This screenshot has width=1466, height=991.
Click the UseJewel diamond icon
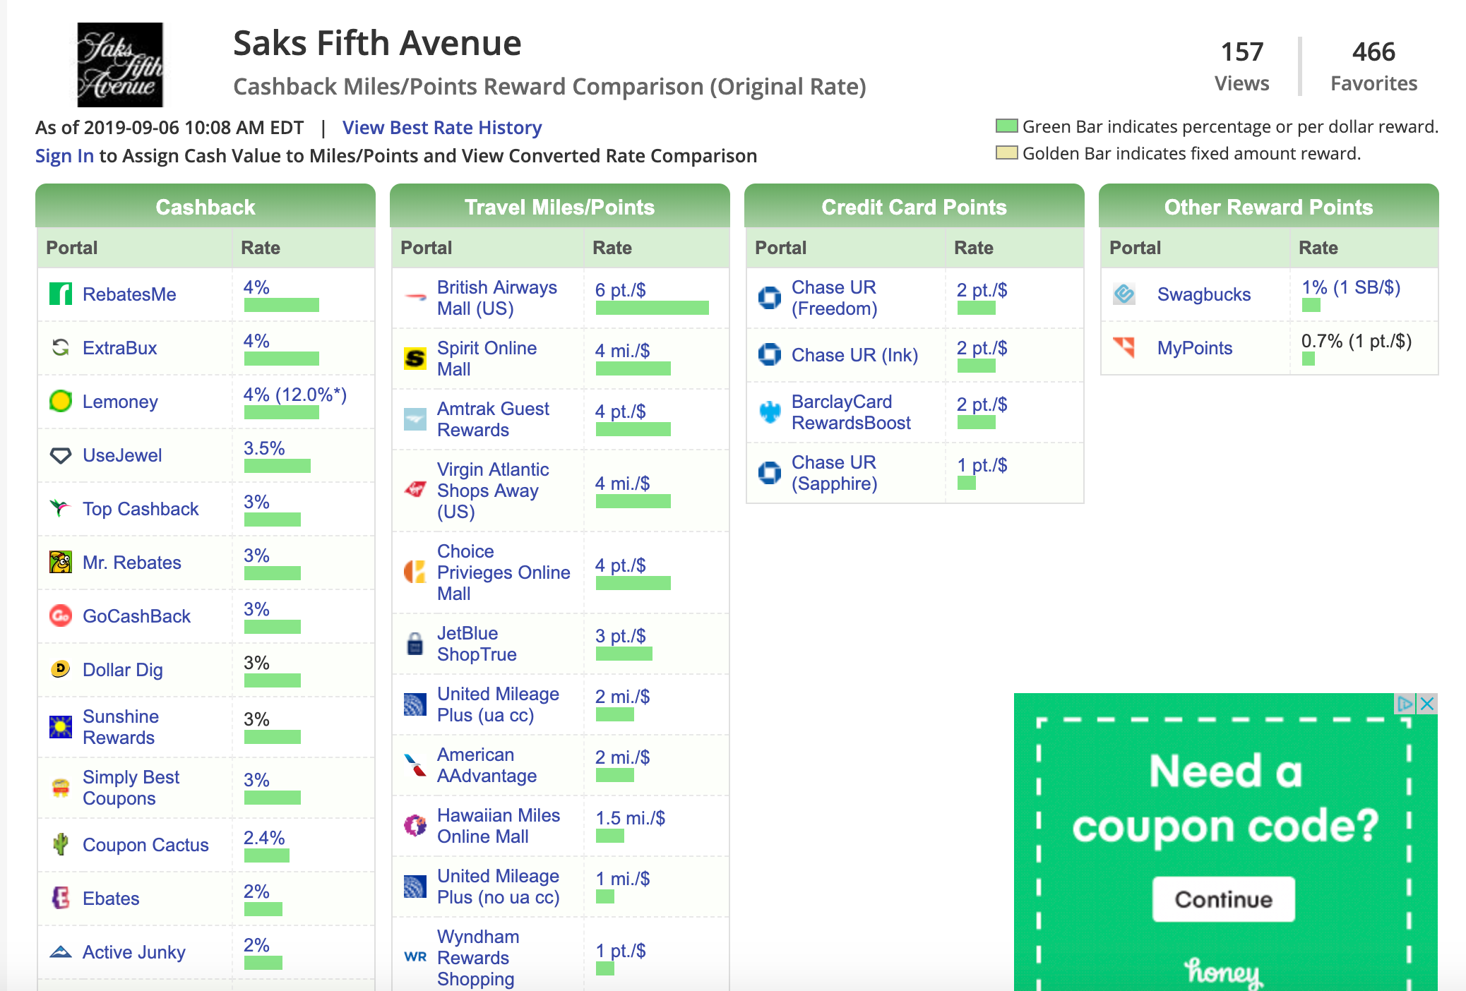tap(61, 455)
